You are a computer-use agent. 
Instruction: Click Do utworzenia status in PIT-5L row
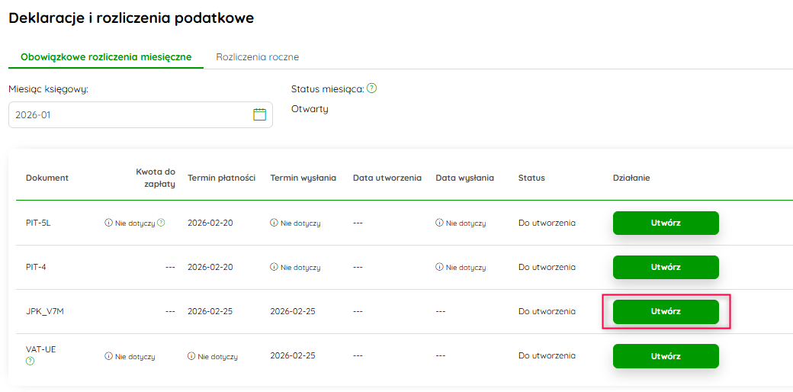547,223
